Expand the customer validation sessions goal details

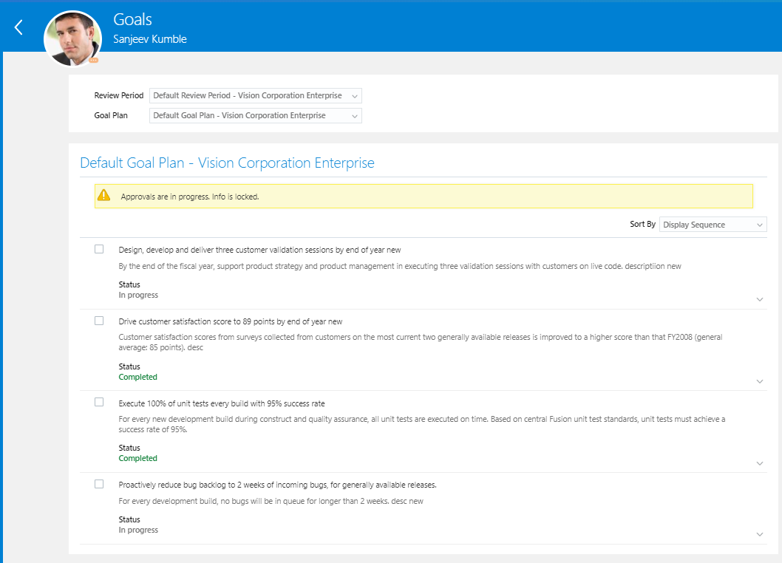(x=760, y=298)
